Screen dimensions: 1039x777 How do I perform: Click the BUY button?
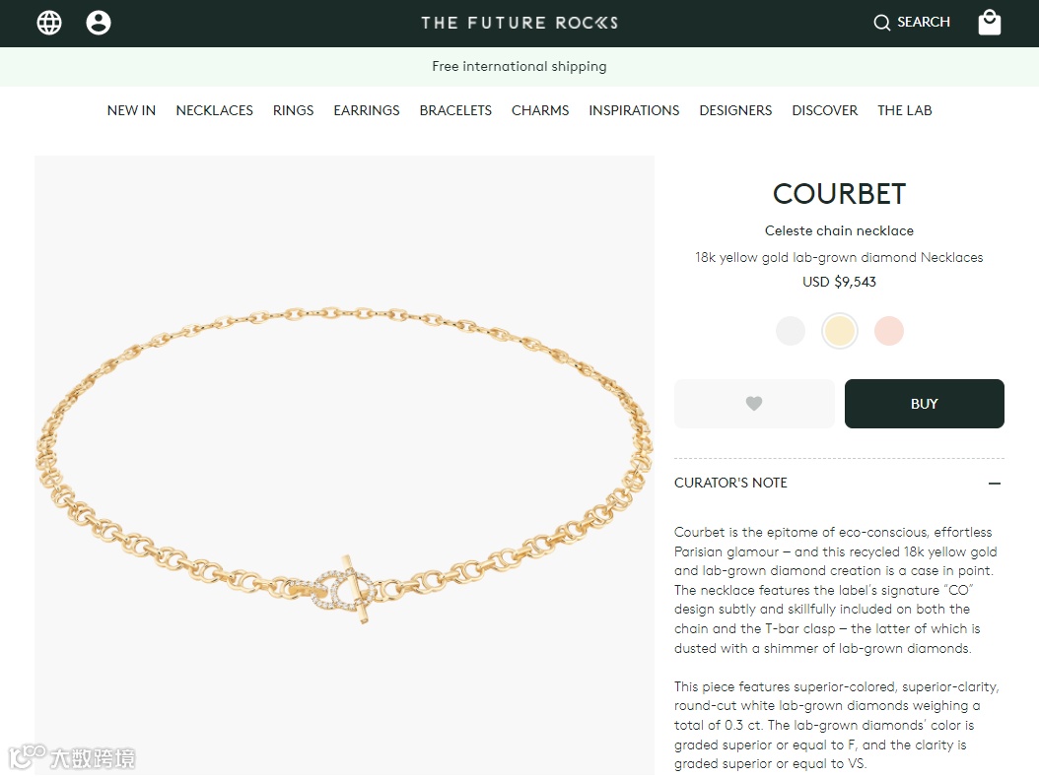tap(924, 404)
